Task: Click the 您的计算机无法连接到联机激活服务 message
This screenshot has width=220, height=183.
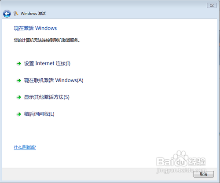Action: pos(47,40)
